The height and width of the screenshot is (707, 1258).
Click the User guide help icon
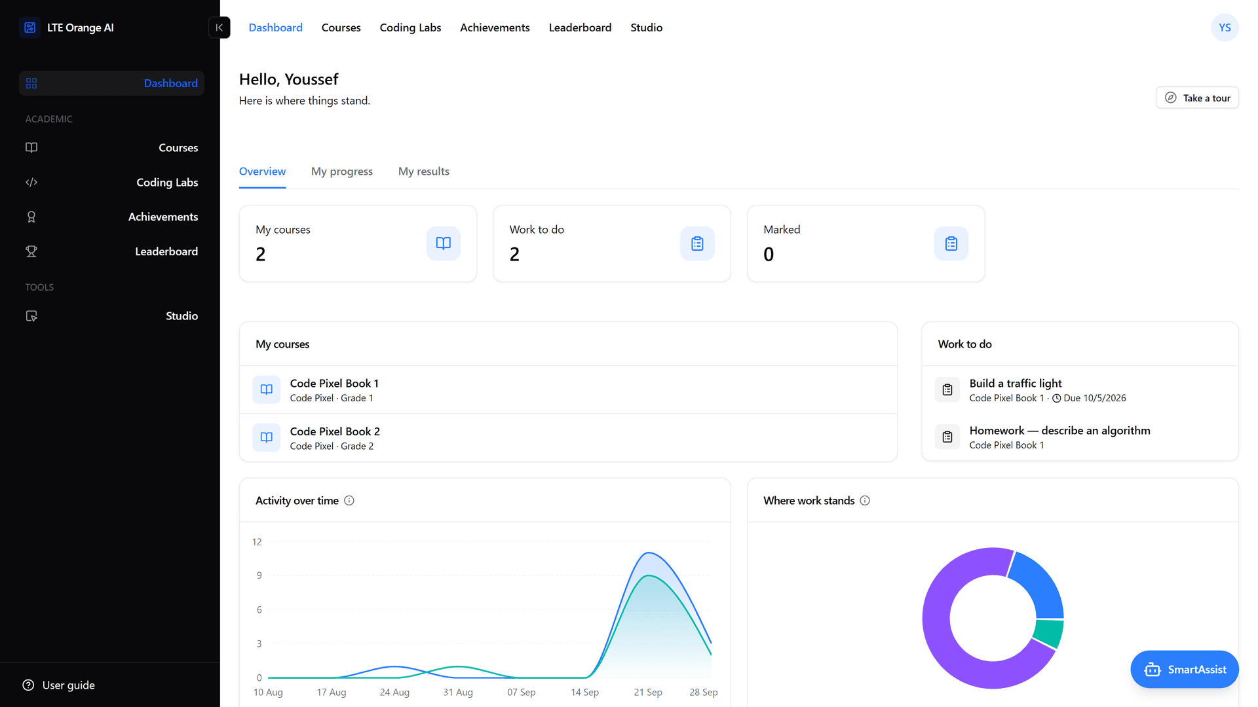[x=28, y=685]
